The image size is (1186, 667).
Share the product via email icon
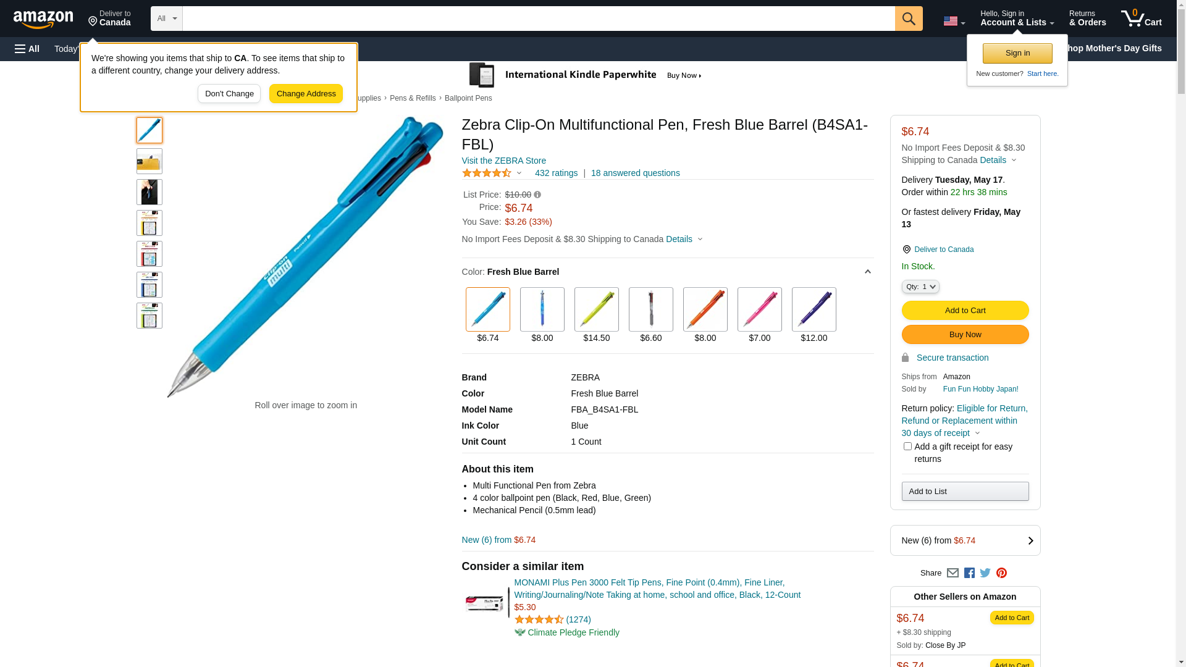tap(953, 573)
